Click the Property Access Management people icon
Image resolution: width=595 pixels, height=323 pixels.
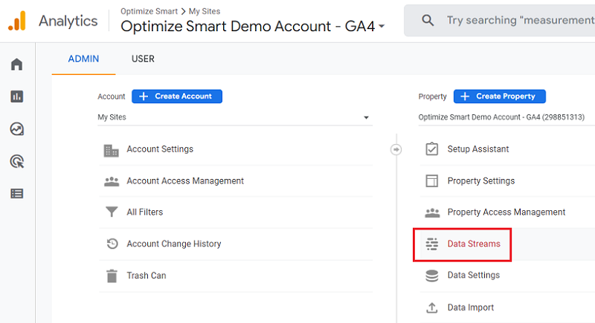coord(432,212)
